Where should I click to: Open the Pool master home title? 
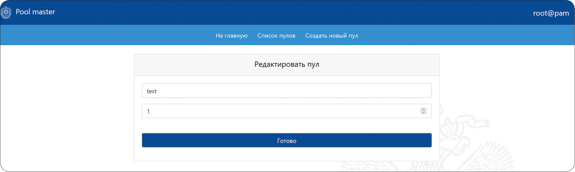click(x=35, y=12)
